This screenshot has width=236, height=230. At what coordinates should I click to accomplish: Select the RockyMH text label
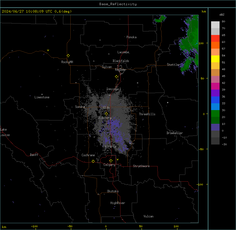coord(67,62)
